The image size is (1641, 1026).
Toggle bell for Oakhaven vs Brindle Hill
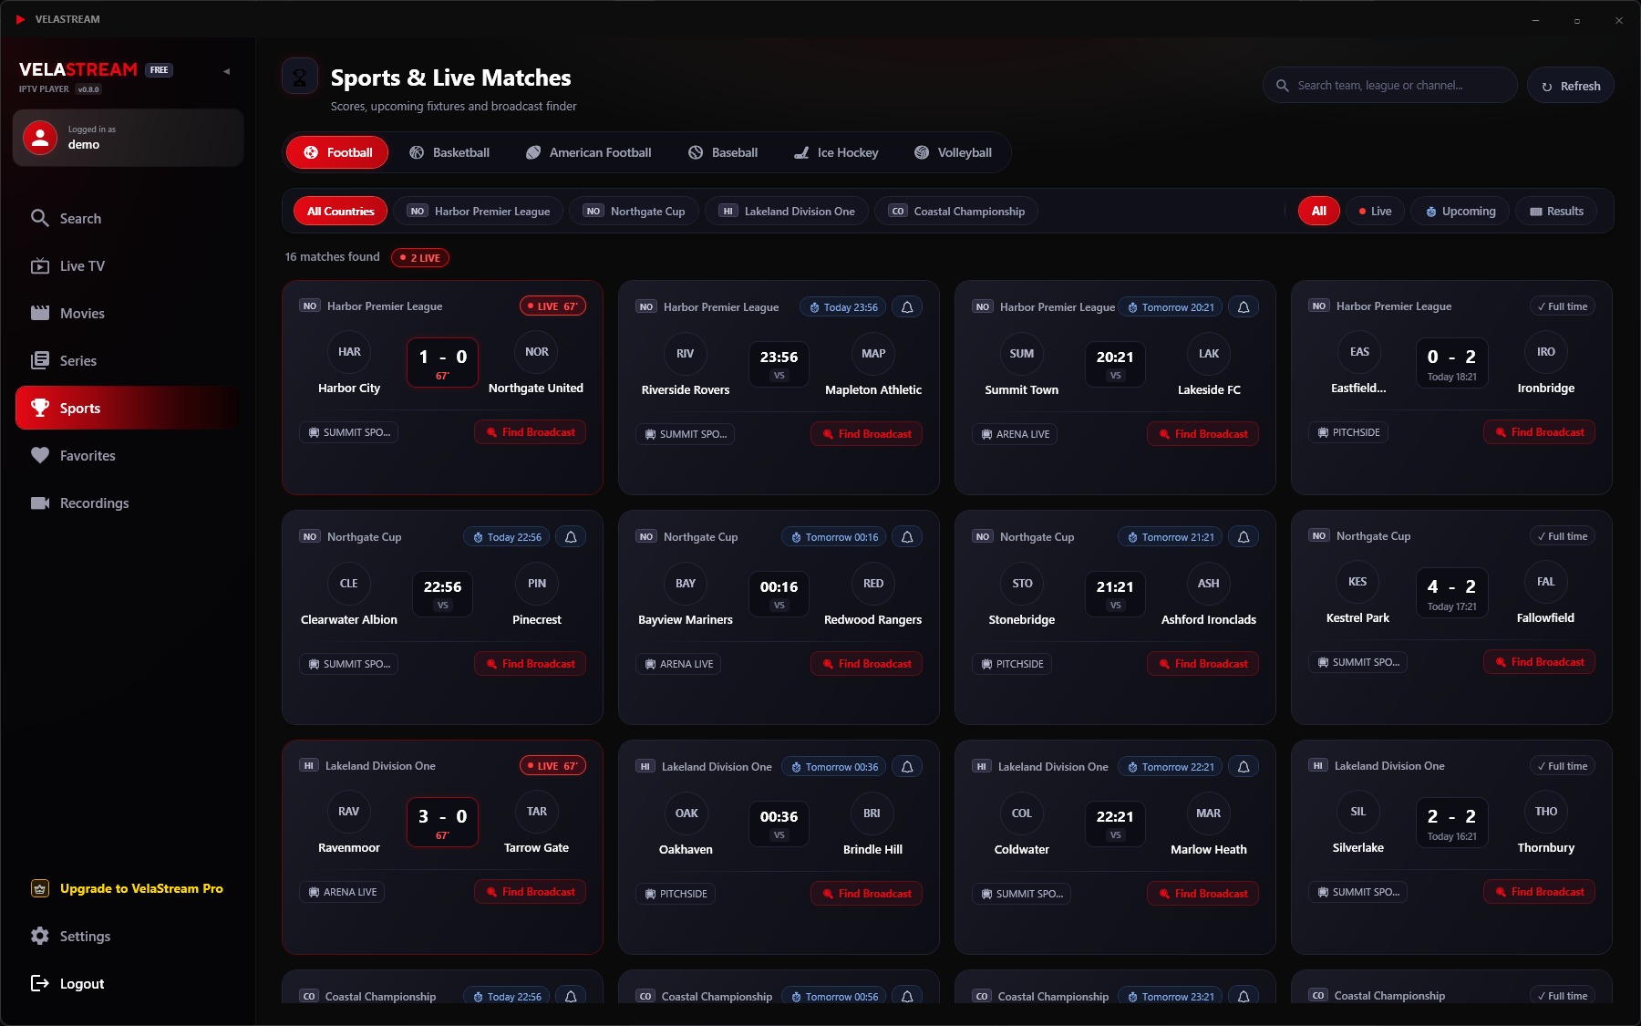pos(907,767)
